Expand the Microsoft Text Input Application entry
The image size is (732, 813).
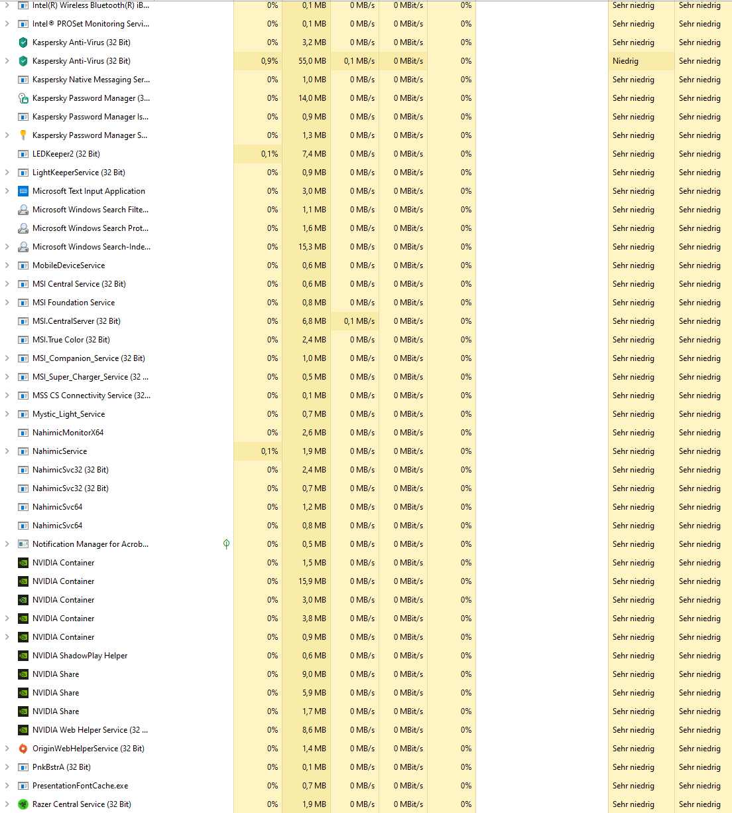click(x=7, y=191)
